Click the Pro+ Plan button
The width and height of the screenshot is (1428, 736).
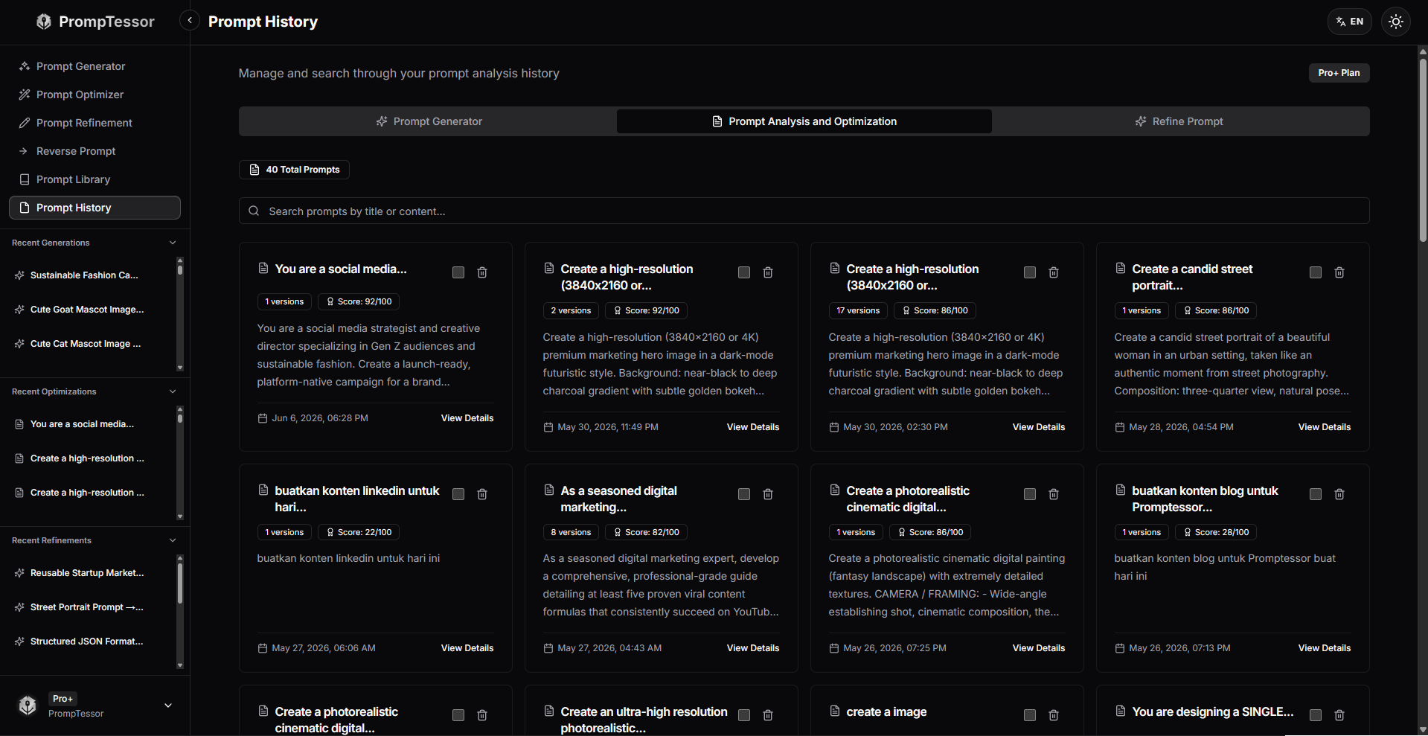tap(1339, 73)
